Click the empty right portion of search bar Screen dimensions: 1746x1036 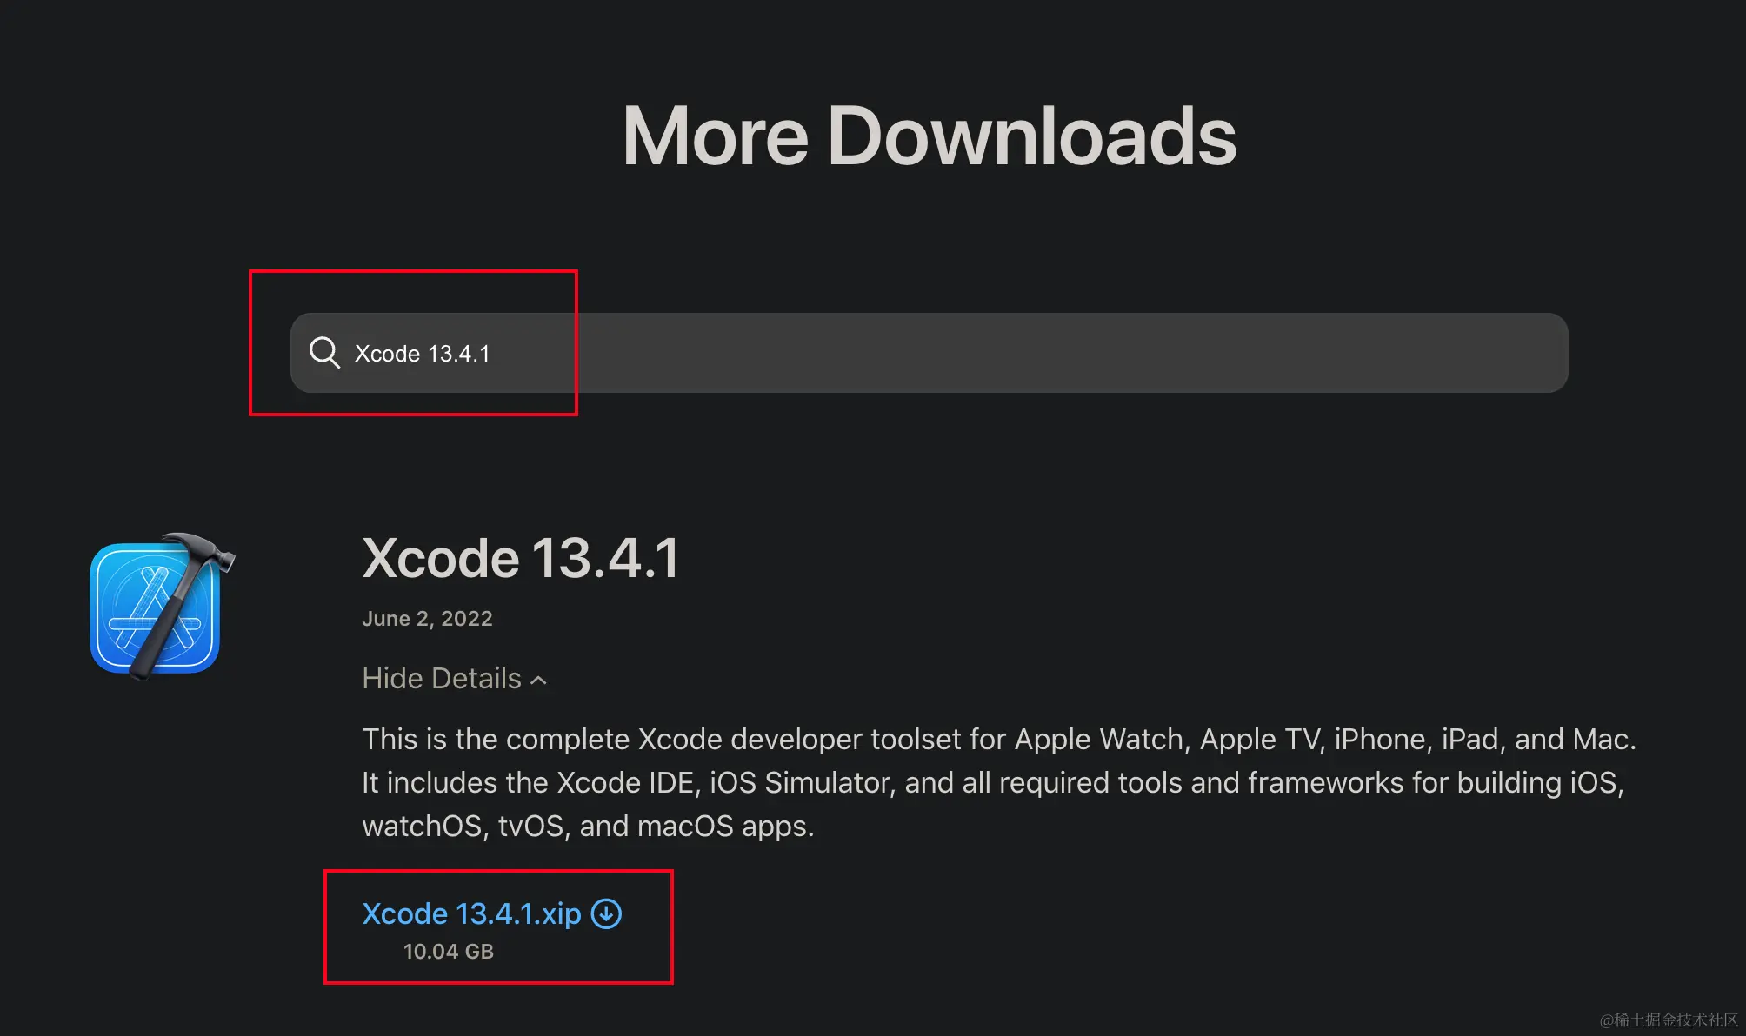pyautogui.click(x=1130, y=353)
